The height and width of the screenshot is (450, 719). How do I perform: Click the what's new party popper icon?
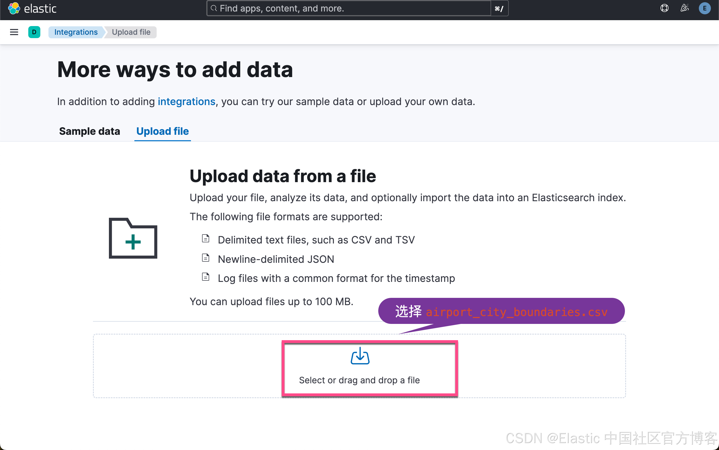pos(685,8)
